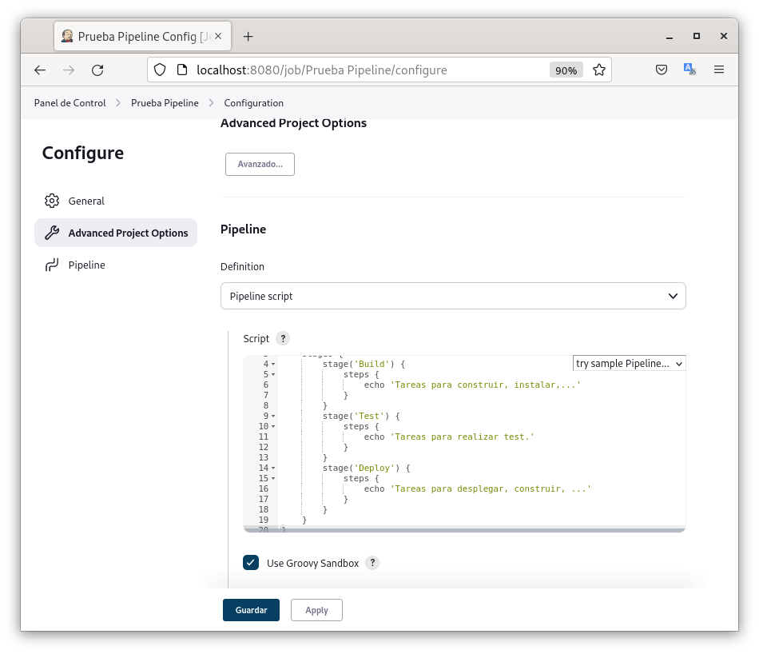Open the Firefox hamburger menu
The image size is (759, 654).
719,70
